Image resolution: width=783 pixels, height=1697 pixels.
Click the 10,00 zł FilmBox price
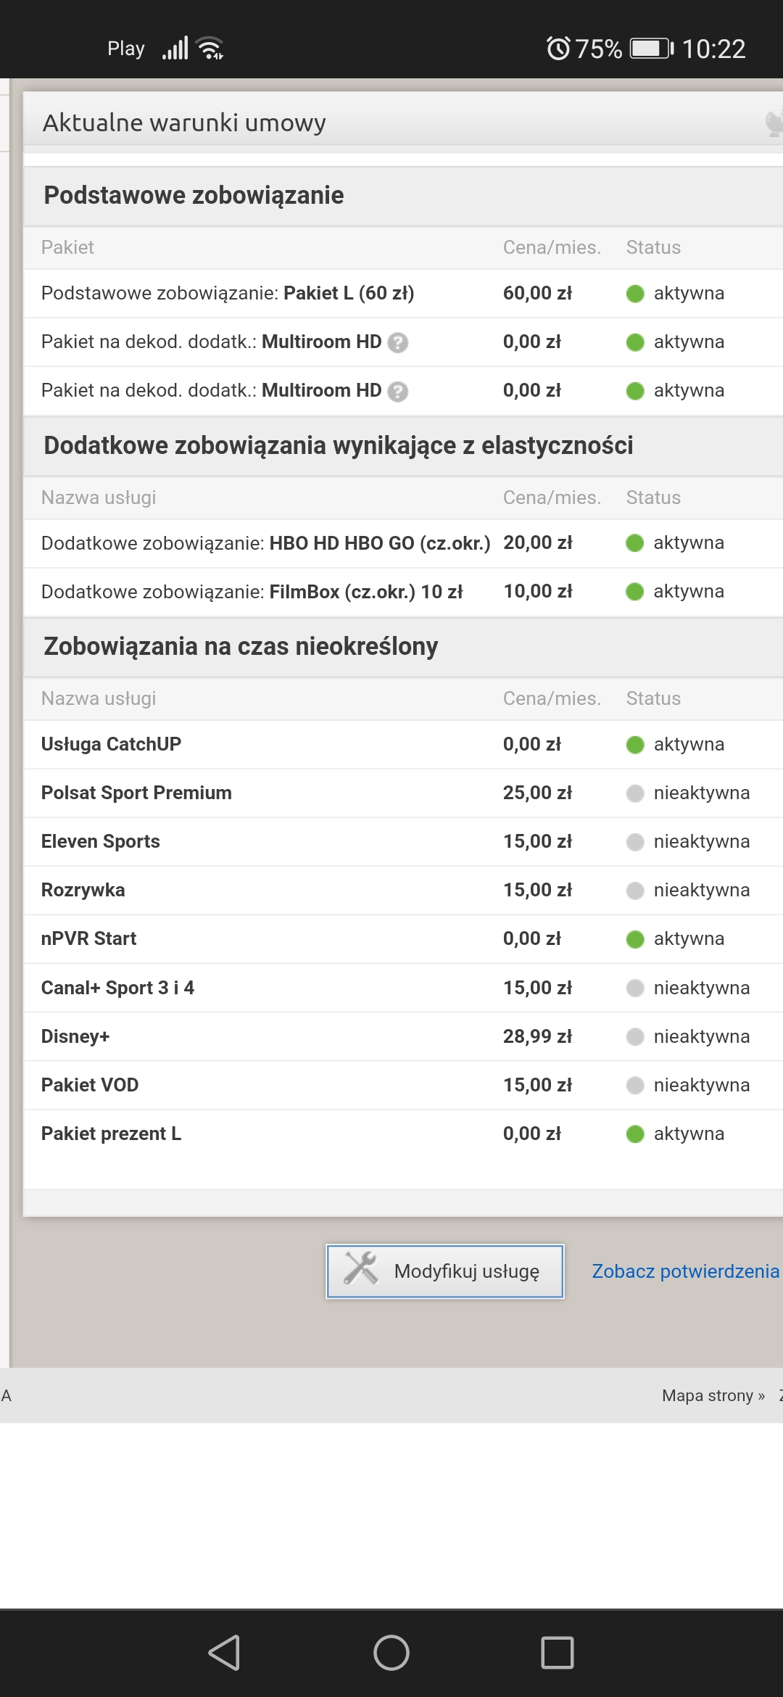[538, 591]
